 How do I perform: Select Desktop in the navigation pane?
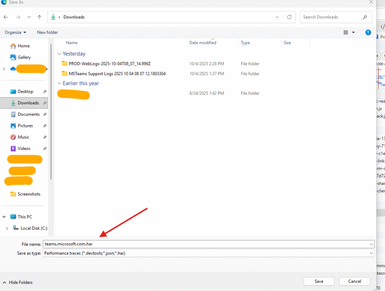click(x=25, y=92)
